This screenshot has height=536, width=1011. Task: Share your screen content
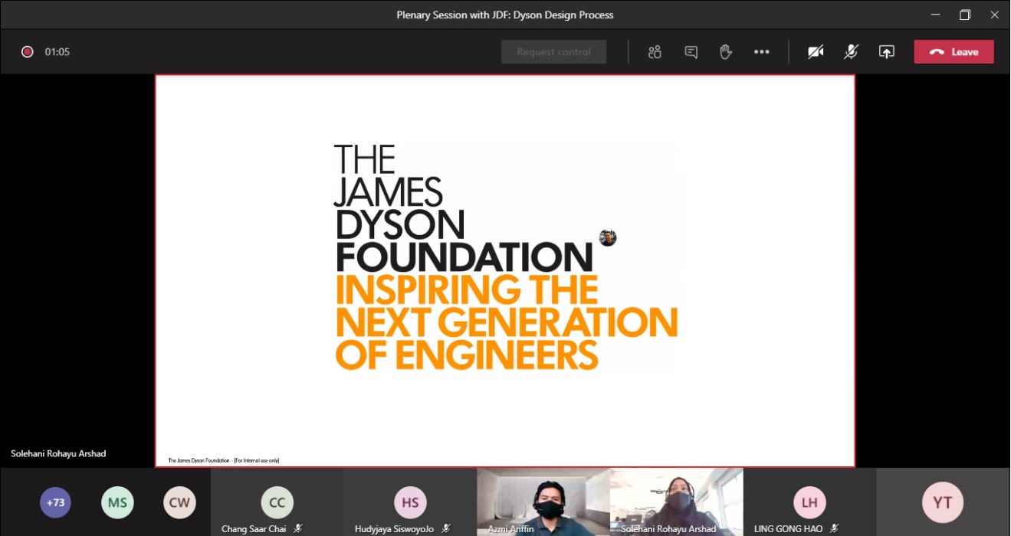coord(886,51)
